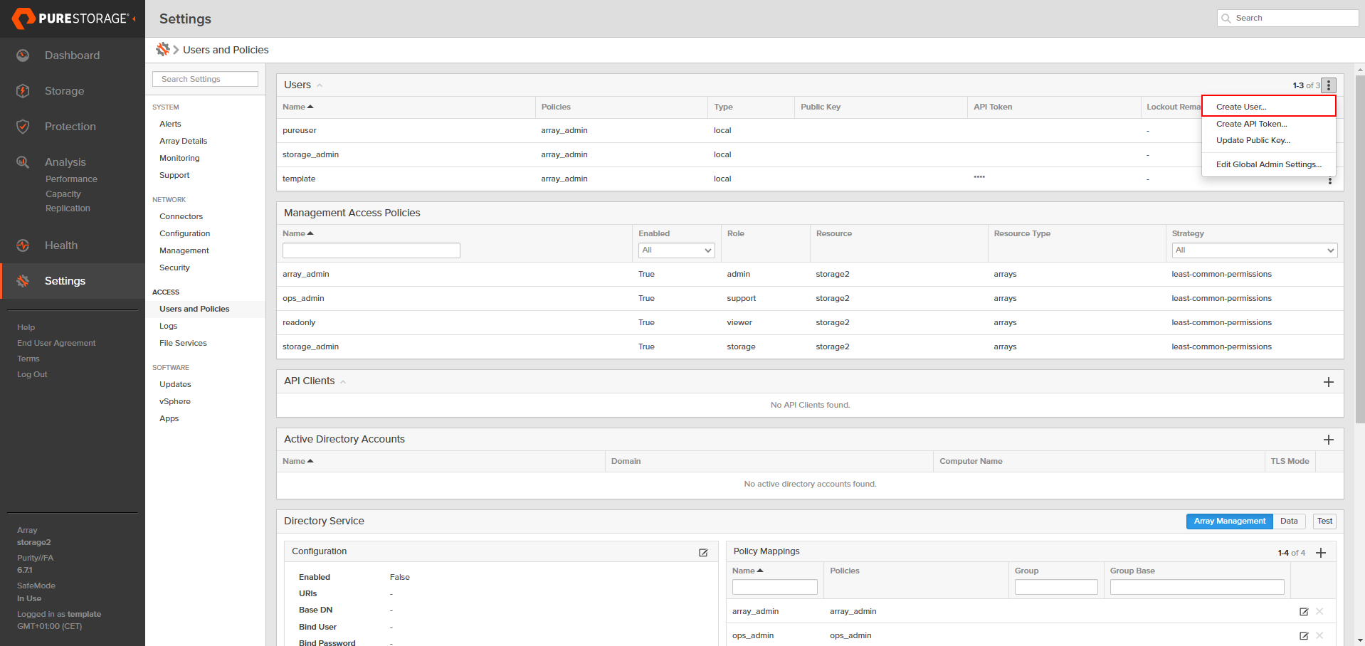Open the Users panel three-dot menu
The height and width of the screenshot is (646, 1365).
(1329, 85)
